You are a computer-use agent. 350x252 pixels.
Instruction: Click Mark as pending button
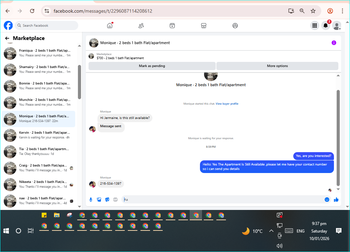pos(152,66)
